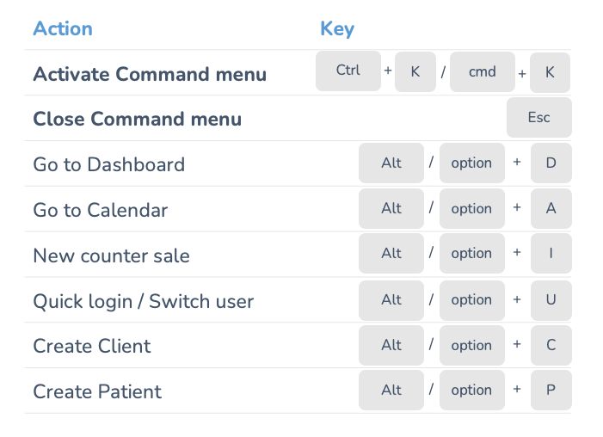Image resolution: width=603 pixels, height=437 pixels.
Task: Click the A key for Calendar shortcut
Action: click(x=551, y=209)
